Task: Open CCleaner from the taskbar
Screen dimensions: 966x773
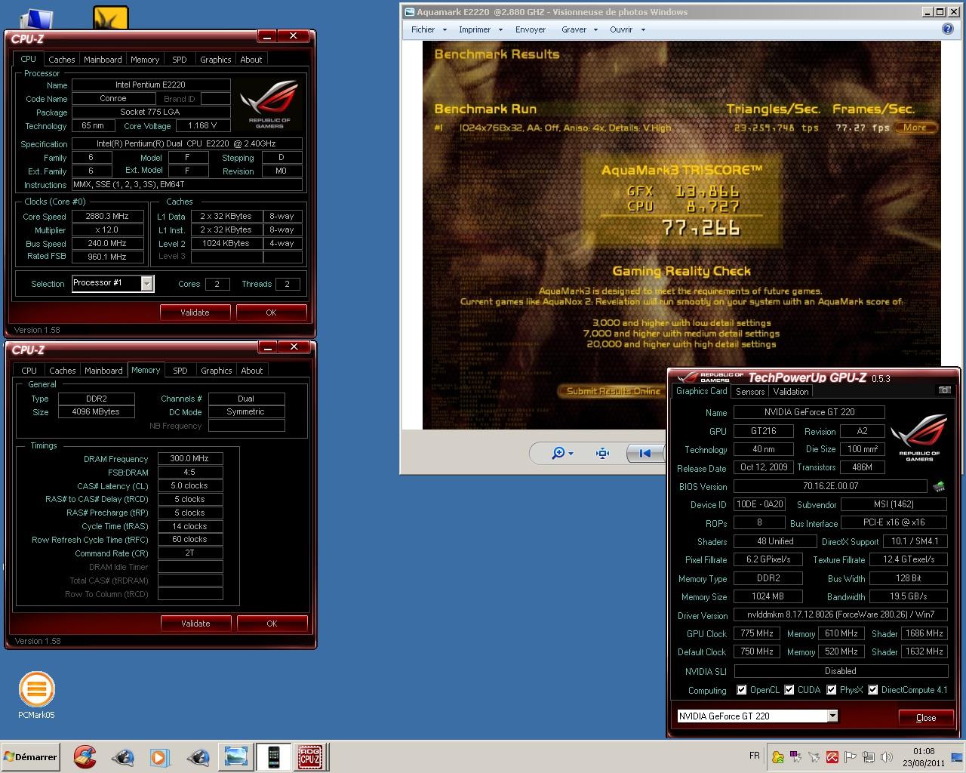Action: 85,756
